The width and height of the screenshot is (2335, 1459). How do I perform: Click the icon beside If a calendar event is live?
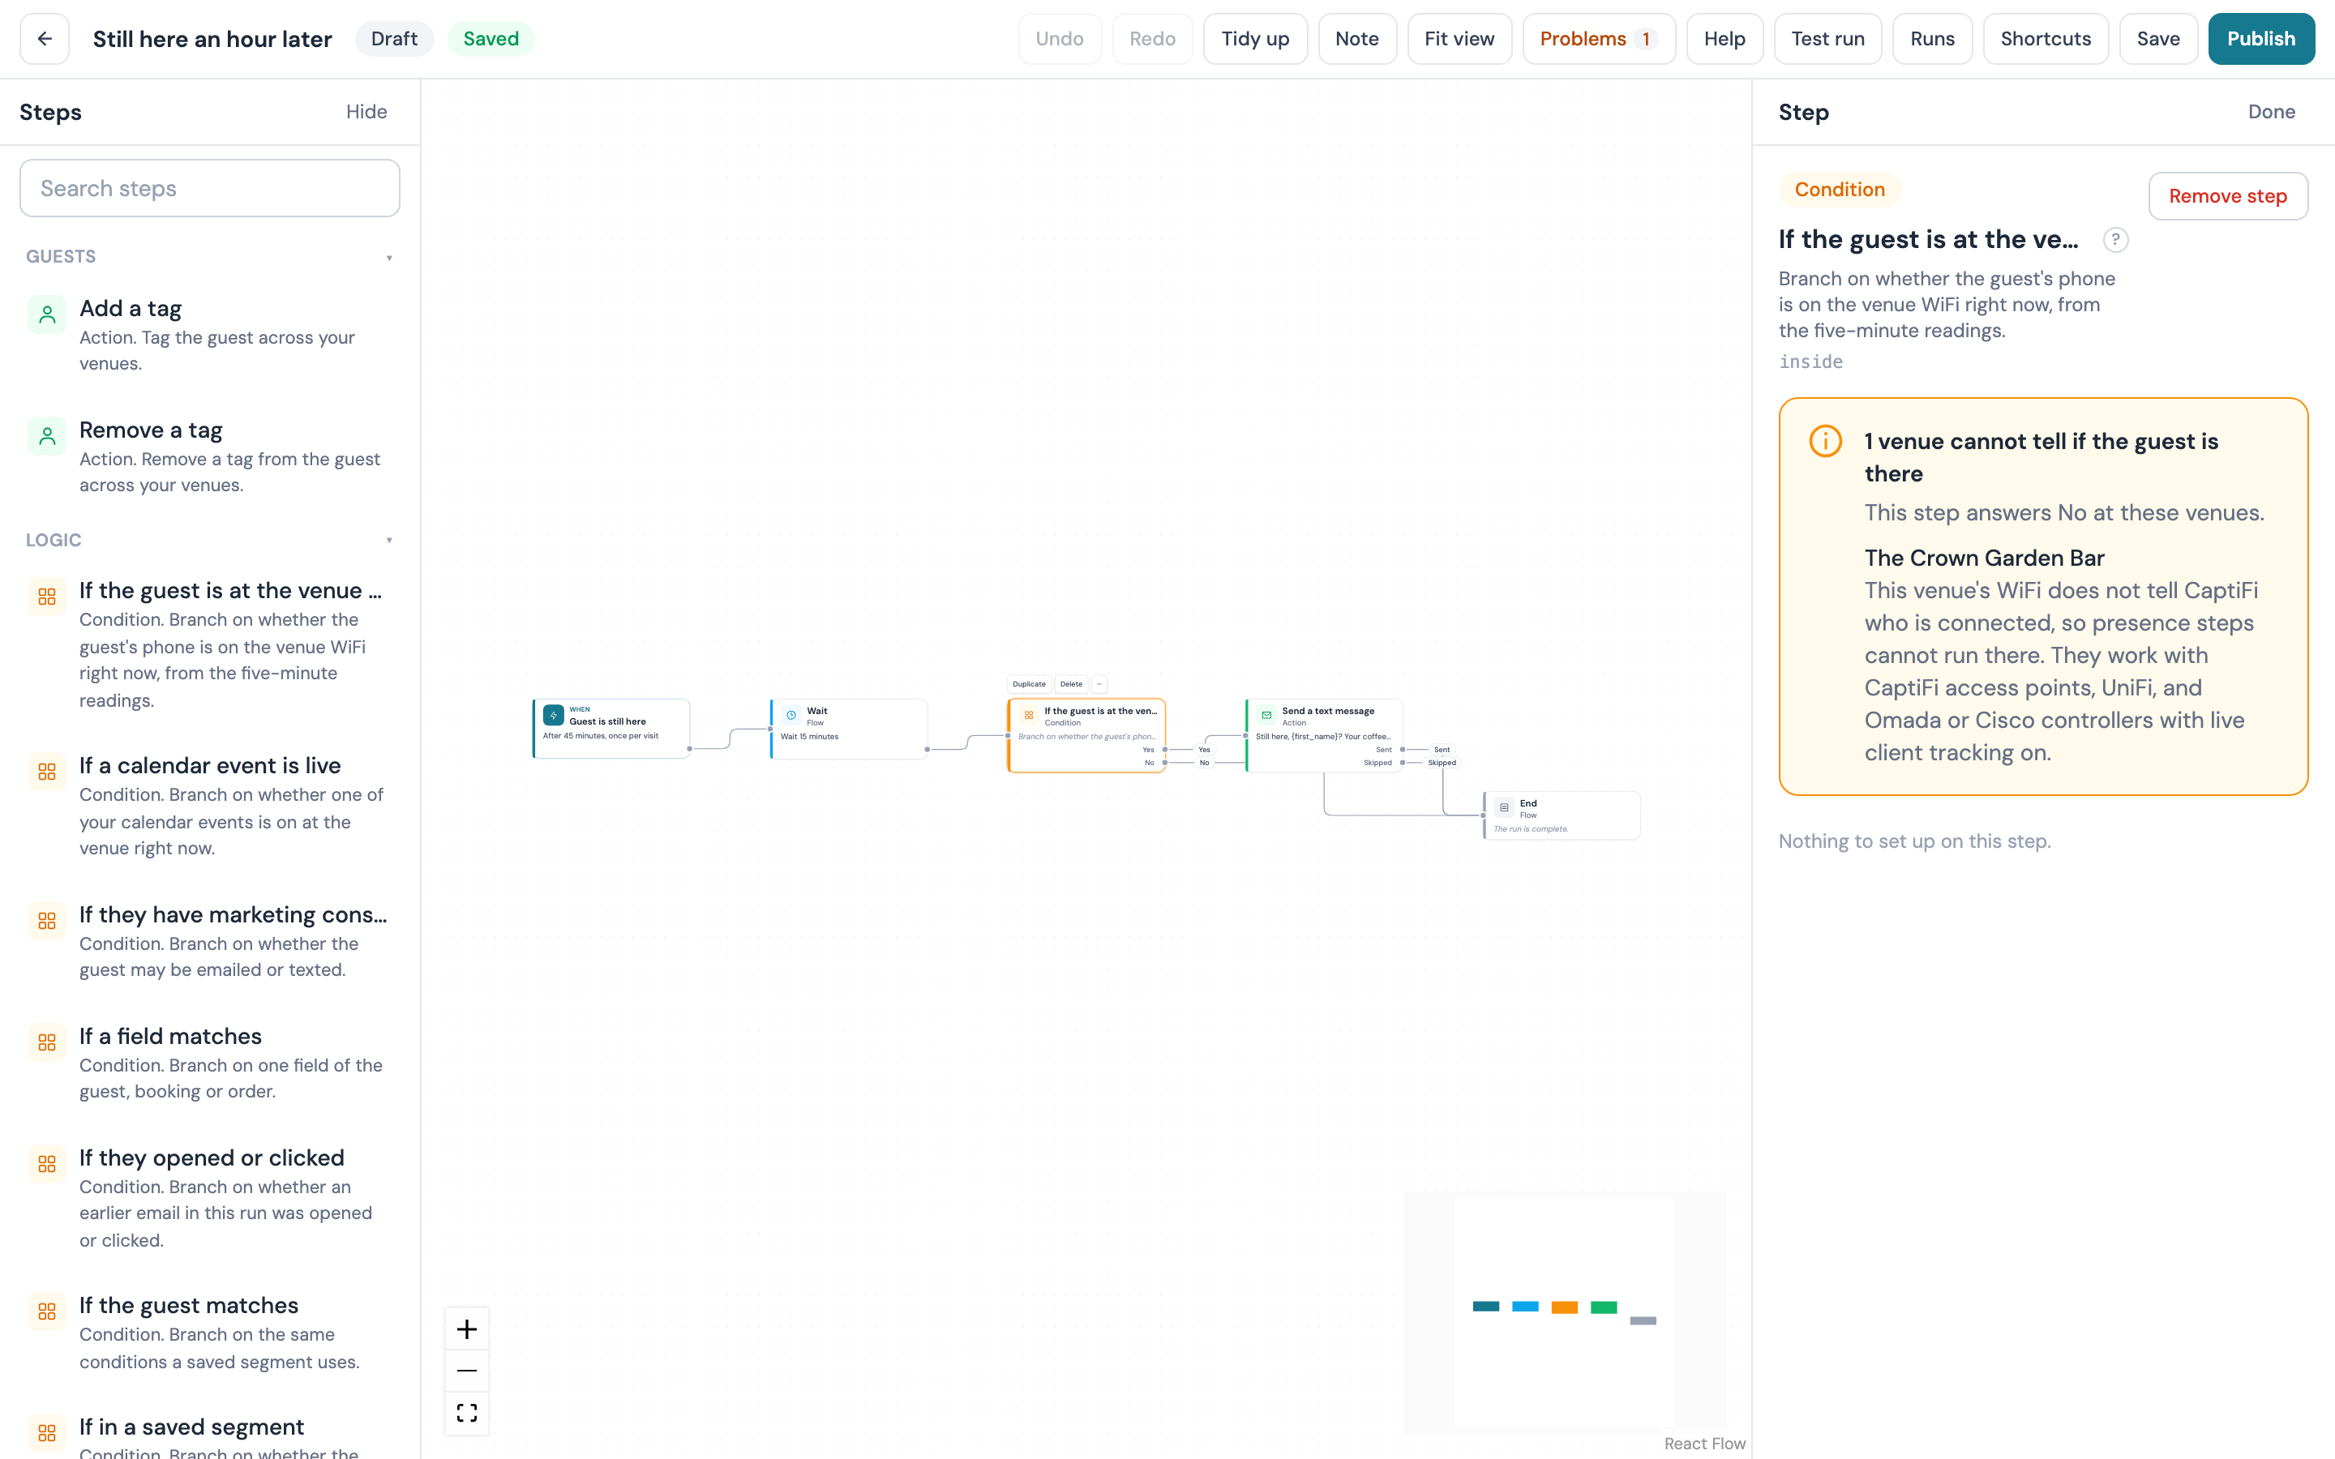pos(46,771)
